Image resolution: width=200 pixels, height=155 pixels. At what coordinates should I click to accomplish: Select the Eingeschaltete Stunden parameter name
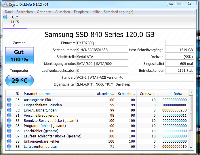click(x=43, y=105)
